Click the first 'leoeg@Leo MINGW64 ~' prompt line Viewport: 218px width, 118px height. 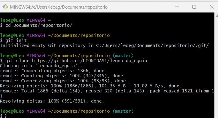pyautogui.click(x=26, y=20)
